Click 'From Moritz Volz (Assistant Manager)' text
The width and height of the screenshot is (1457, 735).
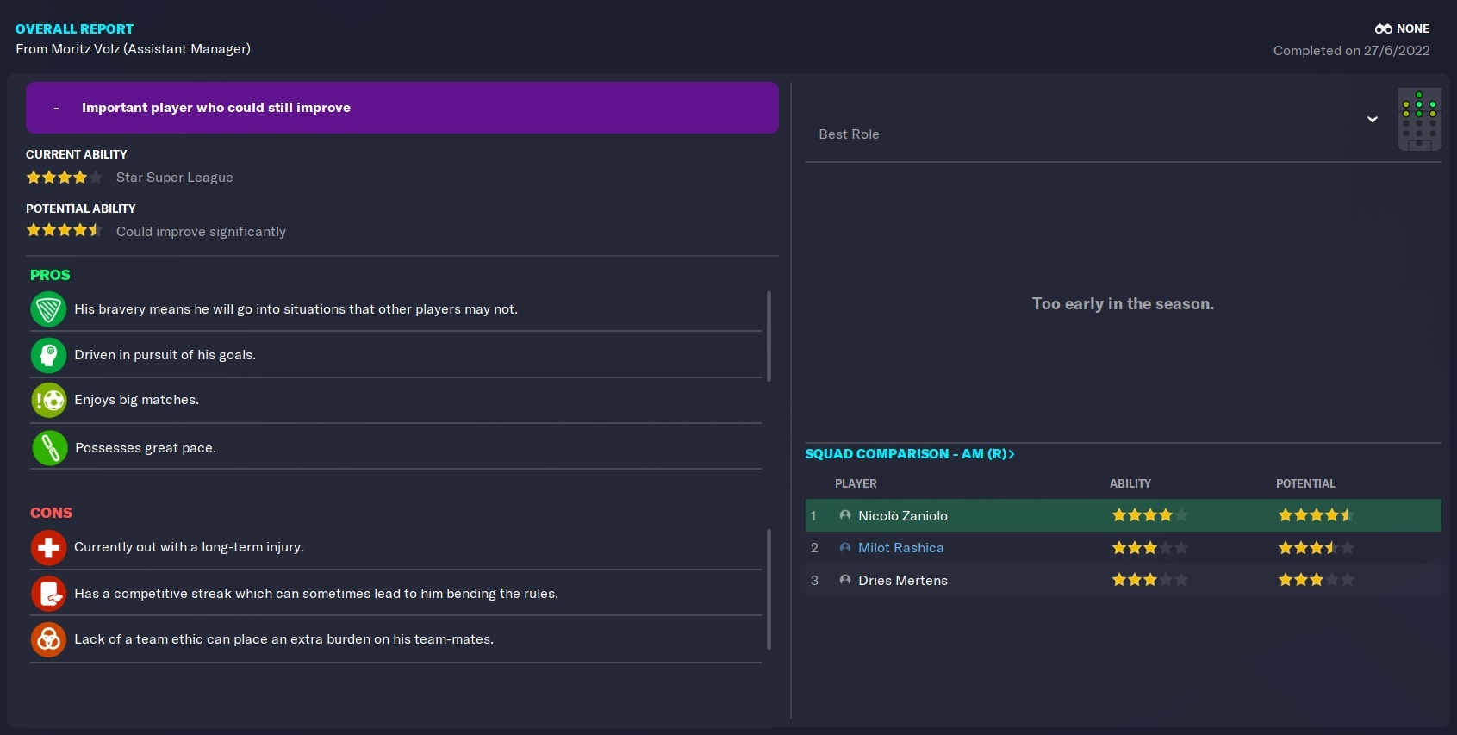[x=133, y=49]
